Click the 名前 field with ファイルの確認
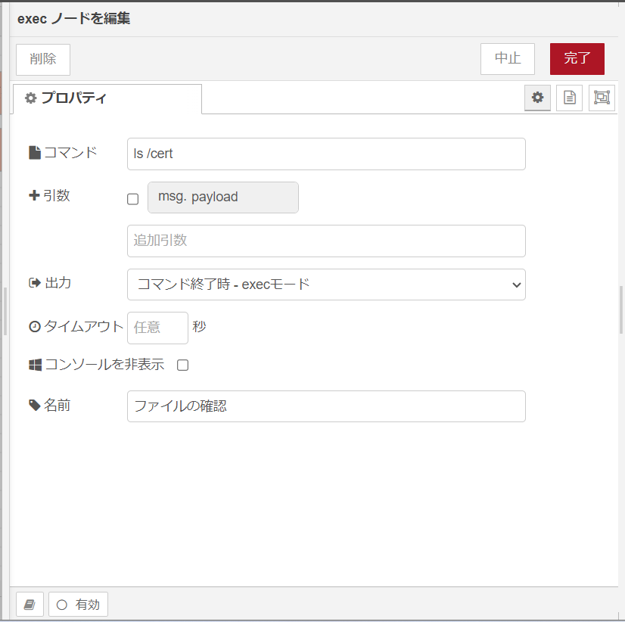This screenshot has height=622, width=625. (x=326, y=406)
